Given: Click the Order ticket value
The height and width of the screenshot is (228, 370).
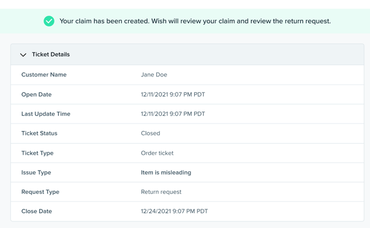Looking at the screenshot, I should click(x=157, y=153).
